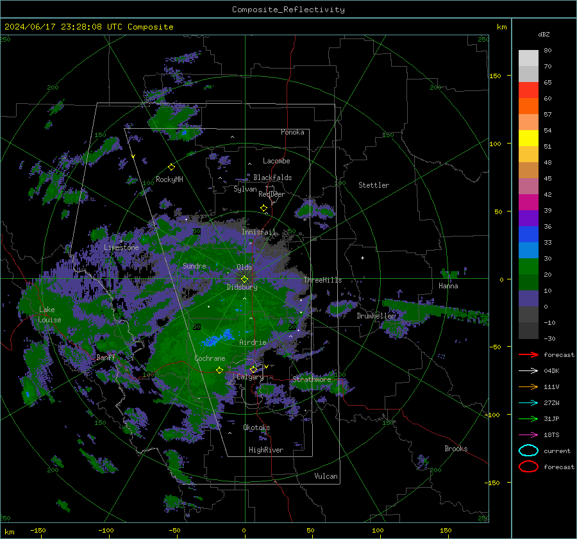Click the purple 36-39 dBZ color swatch
577x539 pixels.
(528, 218)
